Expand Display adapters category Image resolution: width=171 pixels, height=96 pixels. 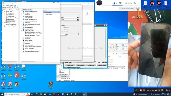[x=22, y=16]
